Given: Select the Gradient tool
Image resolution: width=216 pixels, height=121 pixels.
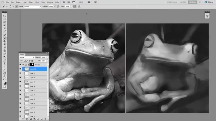Looking at the screenshot, I should (x=4, y=51).
